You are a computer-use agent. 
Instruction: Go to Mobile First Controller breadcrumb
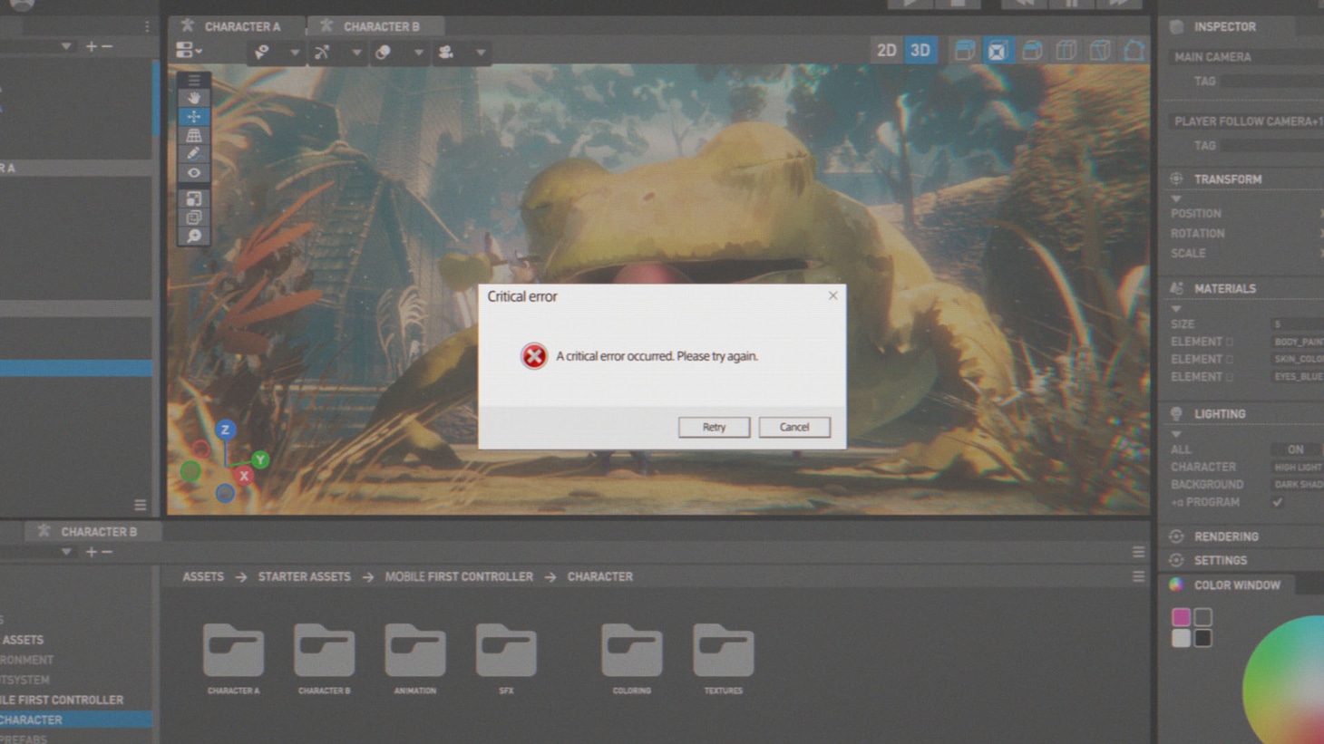pos(459,576)
